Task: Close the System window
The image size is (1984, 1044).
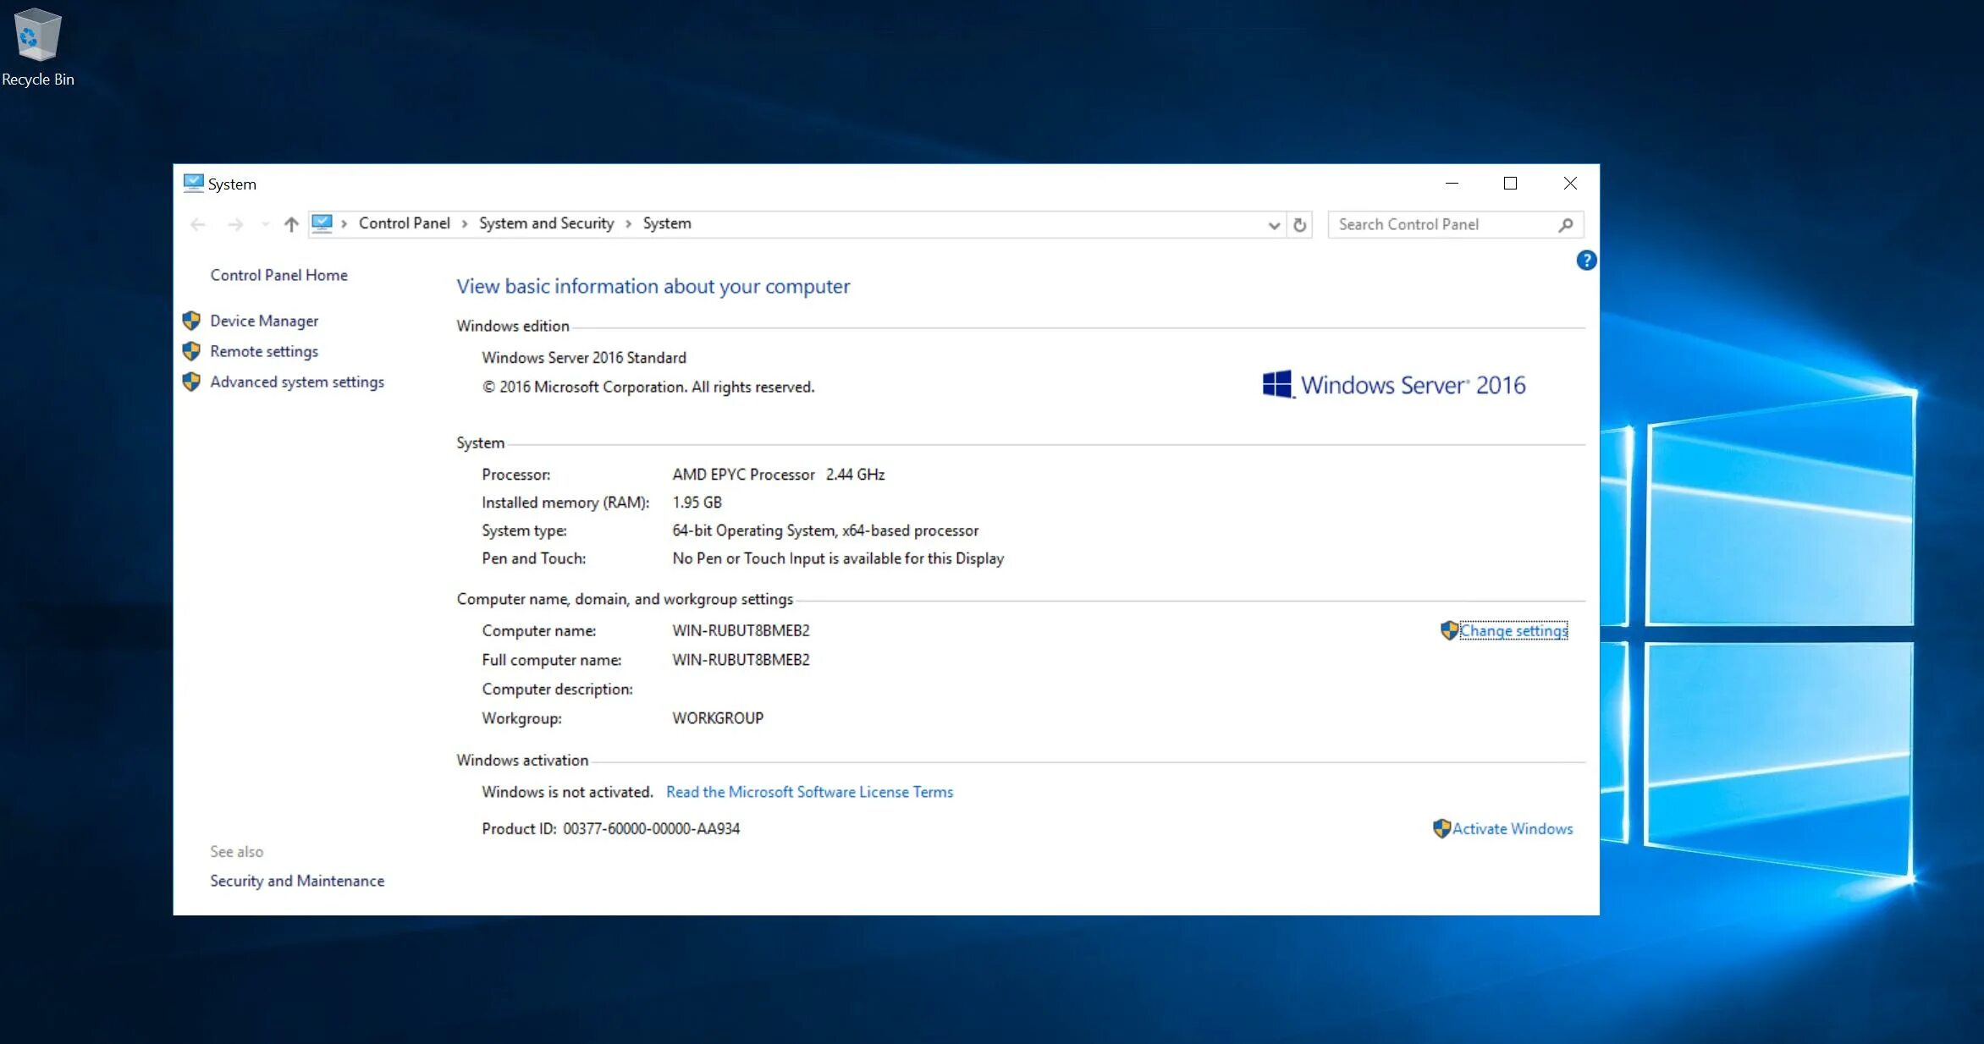Action: tap(1570, 184)
